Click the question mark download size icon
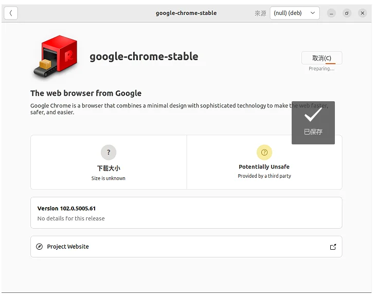 (109, 152)
